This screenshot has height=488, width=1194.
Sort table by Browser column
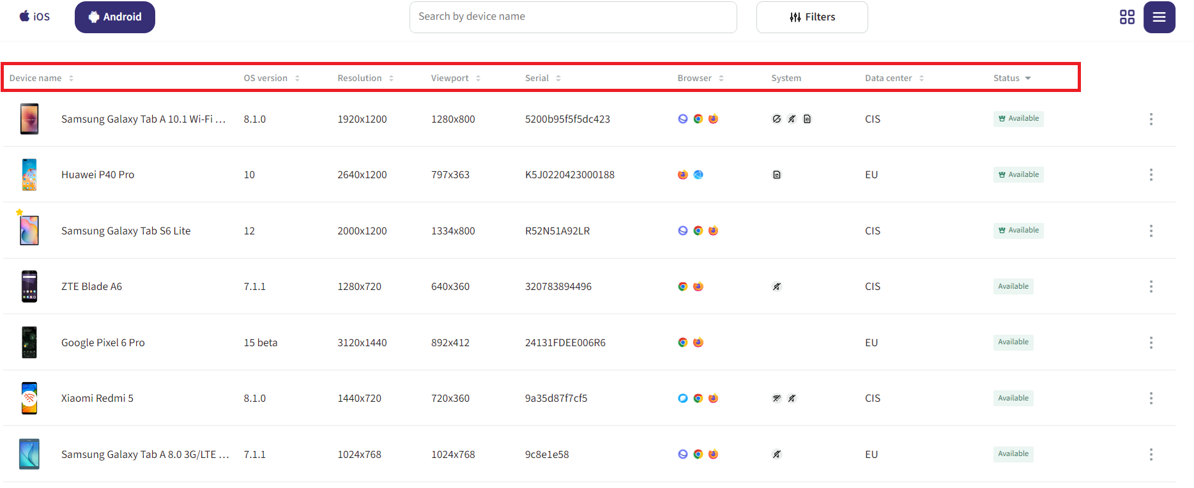coord(700,78)
